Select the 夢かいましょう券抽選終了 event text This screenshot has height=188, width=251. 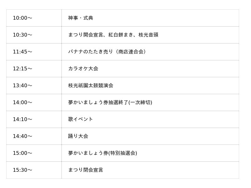click(110, 103)
